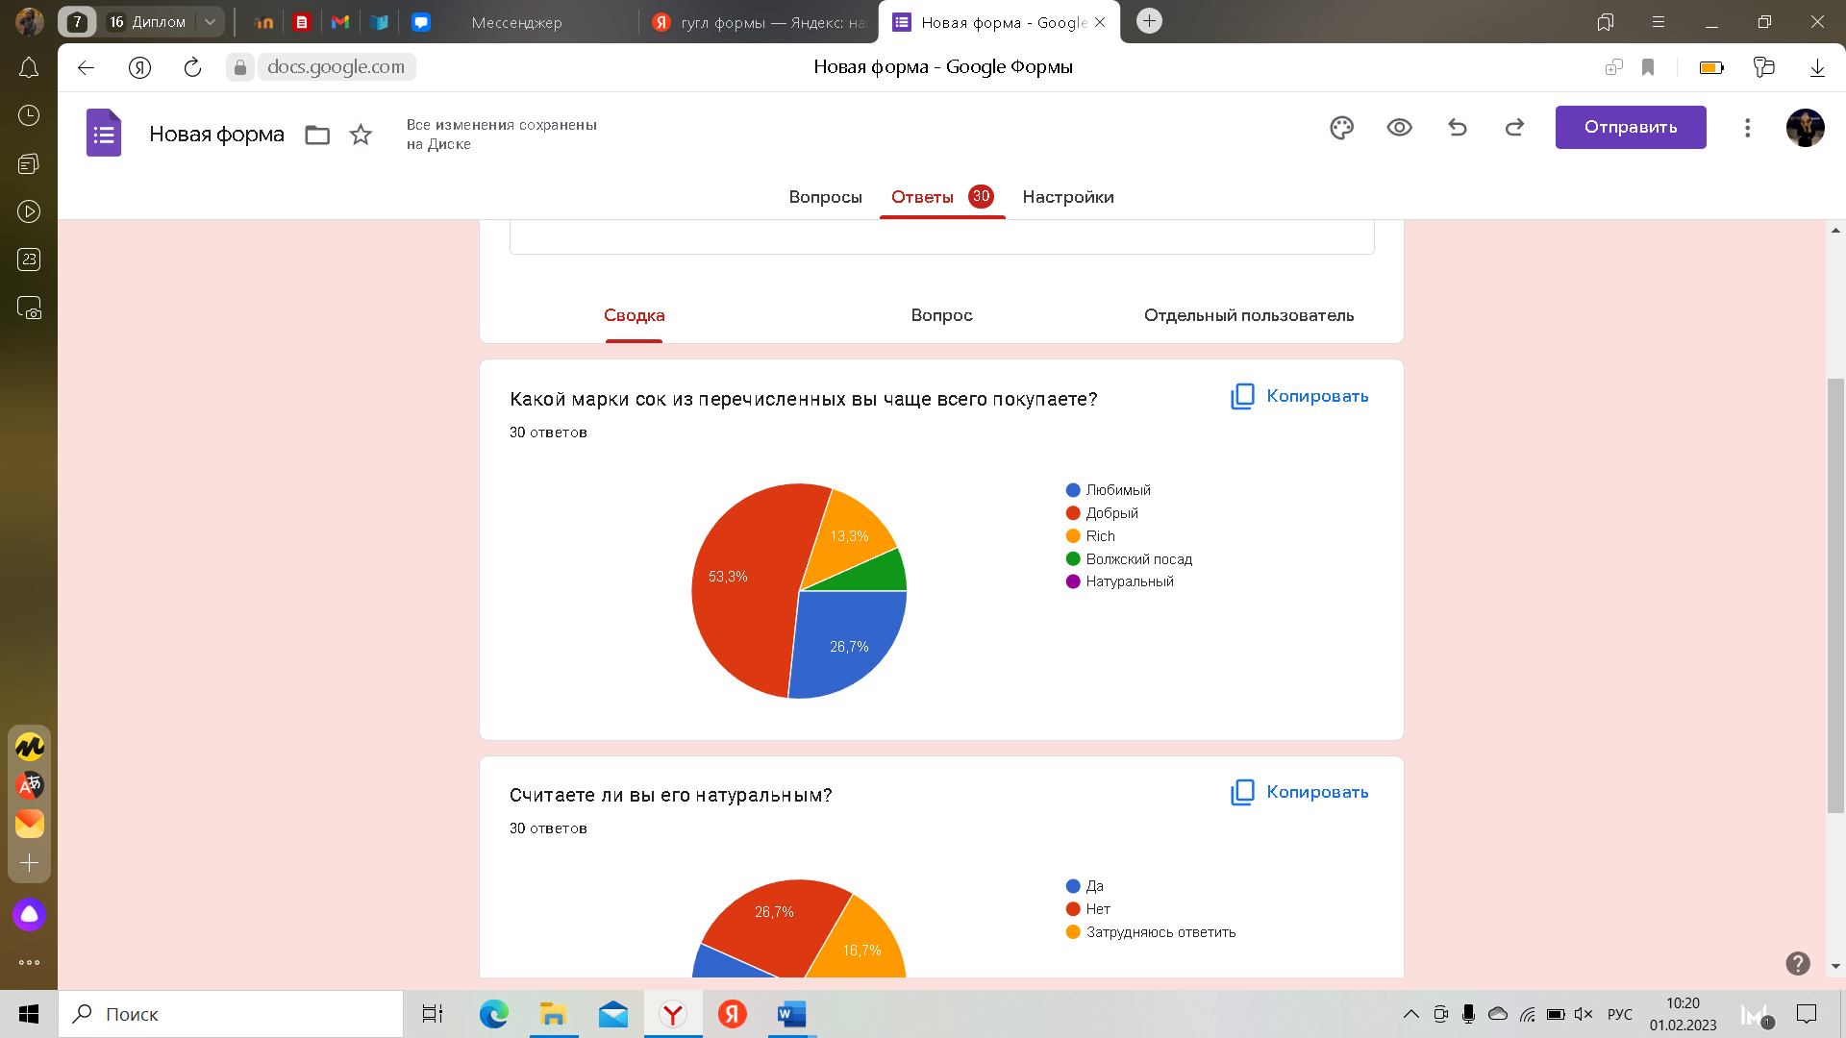Open Yandex Mail icon in sidebar
1846x1038 pixels.
pyautogui.click(x=29, y=824)
